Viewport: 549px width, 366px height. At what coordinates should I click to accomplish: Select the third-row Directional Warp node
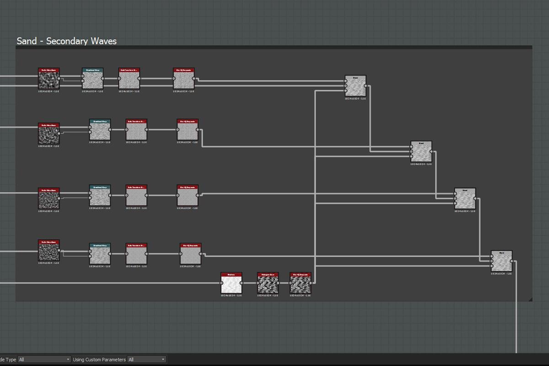pos(100,195)
